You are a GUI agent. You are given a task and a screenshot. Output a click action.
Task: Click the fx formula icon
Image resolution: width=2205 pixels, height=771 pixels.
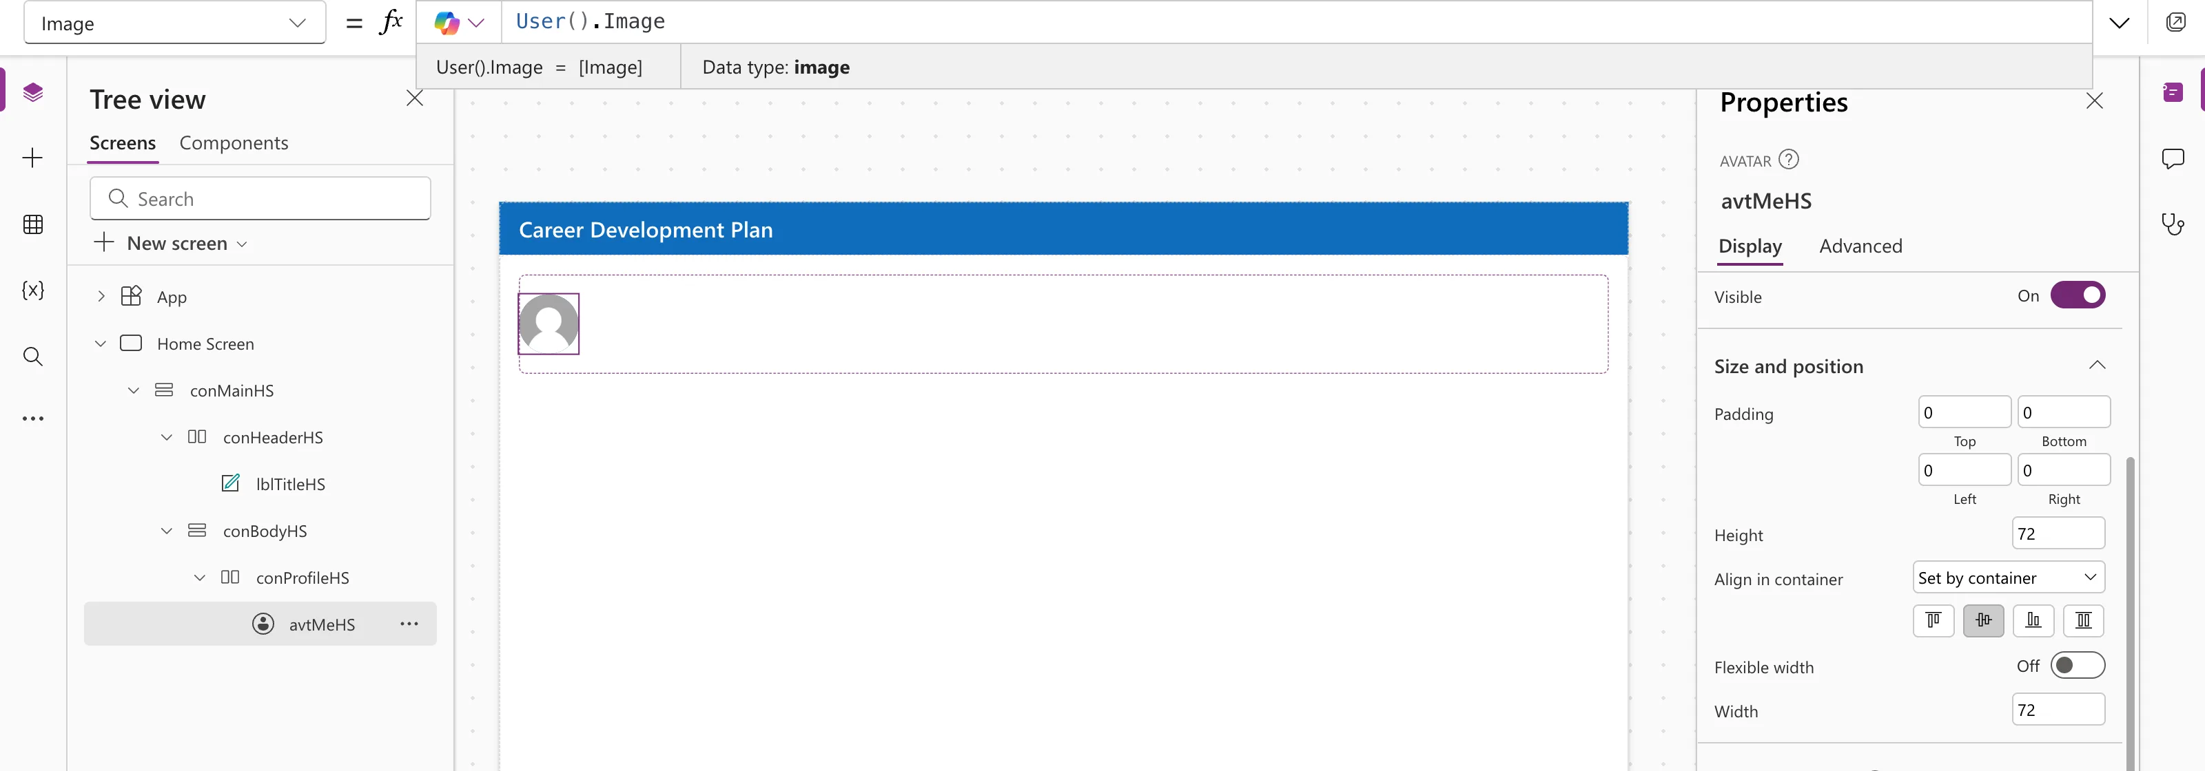[390, 21]
